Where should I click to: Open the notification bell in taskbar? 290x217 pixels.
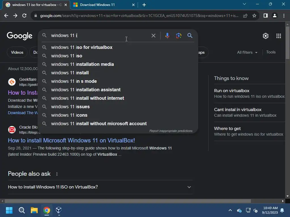pos(282,210)
